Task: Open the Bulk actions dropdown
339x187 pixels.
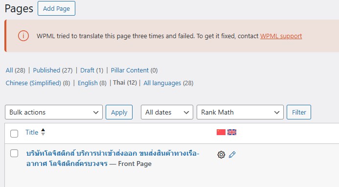Action: point(54,112)
